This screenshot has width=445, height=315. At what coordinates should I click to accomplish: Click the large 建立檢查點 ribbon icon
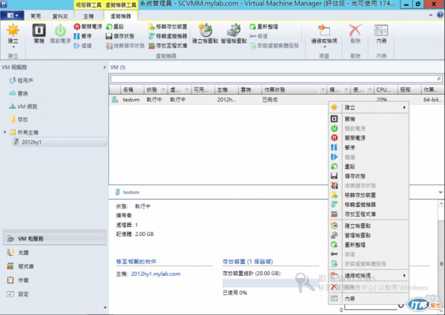point(205,33)
